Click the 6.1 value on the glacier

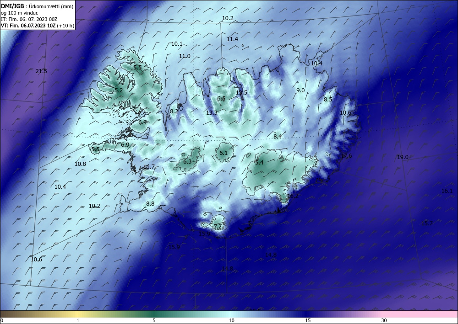point(224,153)
